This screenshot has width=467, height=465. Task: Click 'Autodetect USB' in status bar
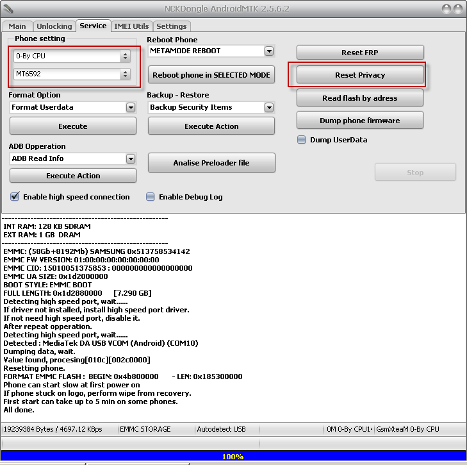[x=221, y=429]
